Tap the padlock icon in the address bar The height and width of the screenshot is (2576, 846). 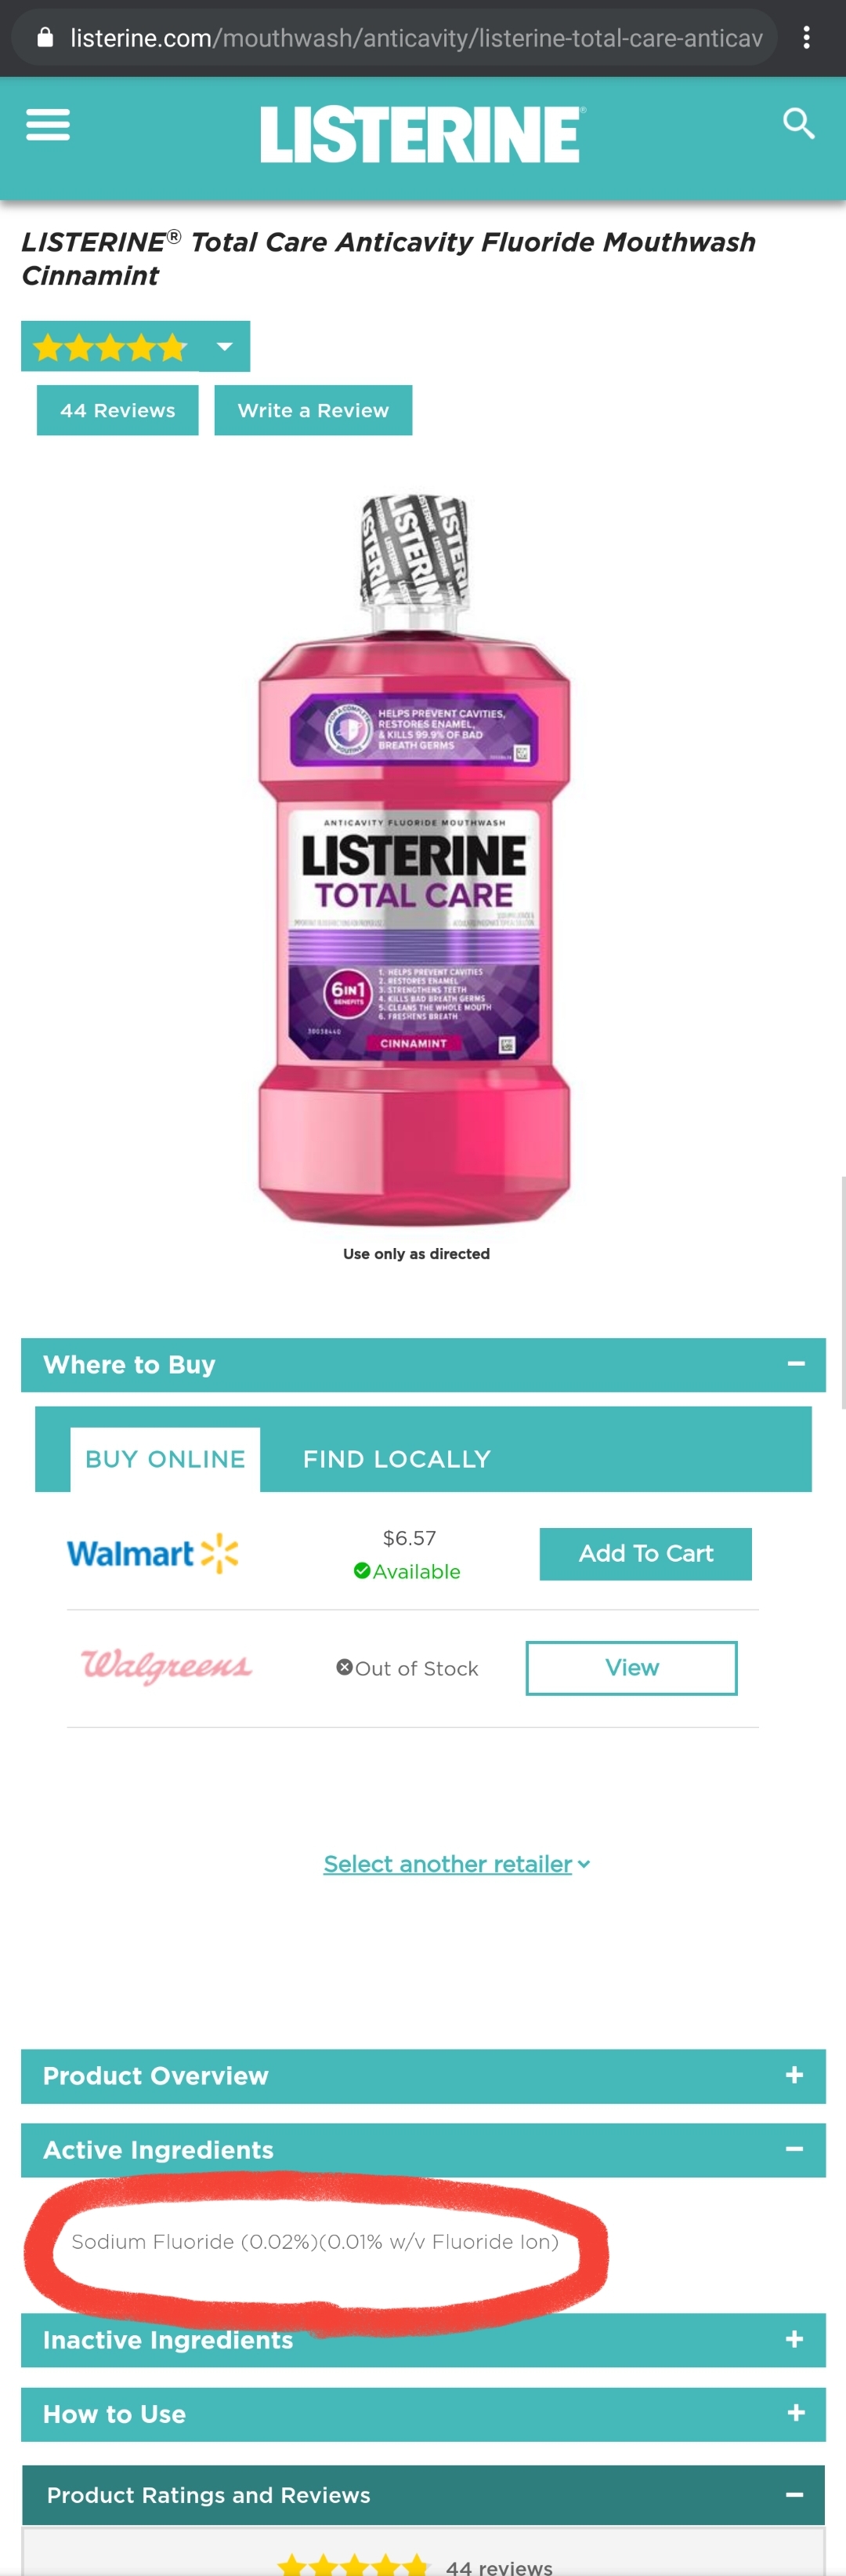45,38
